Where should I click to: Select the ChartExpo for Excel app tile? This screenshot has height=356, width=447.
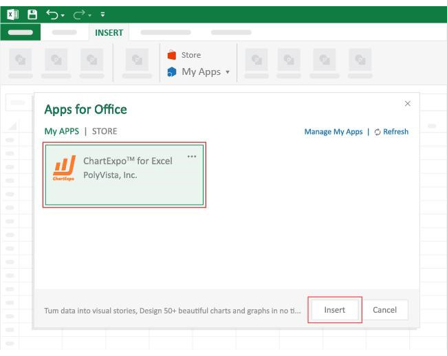pyautogui.click(x=124, y=175)
